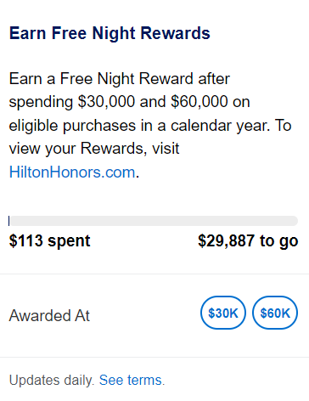309x401 pixels.
Task: Open the HiltonHonors.com link
Action: (72, 172)
